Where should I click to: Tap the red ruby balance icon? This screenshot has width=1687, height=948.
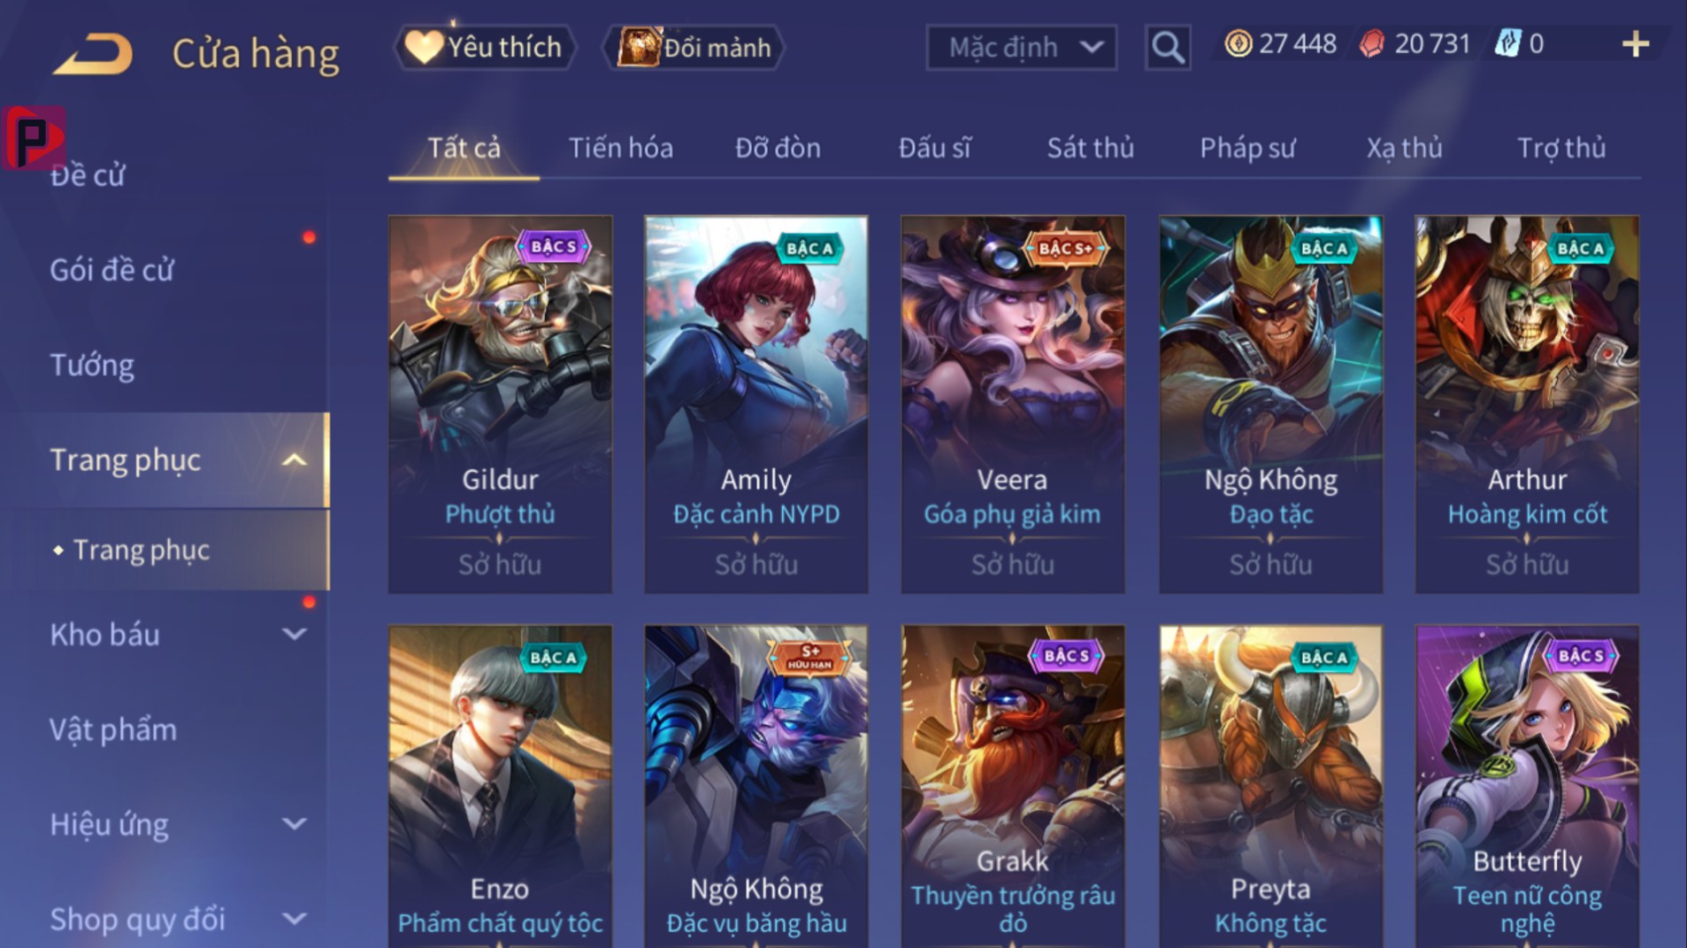pyautogui.click(x=1372, y=43)
